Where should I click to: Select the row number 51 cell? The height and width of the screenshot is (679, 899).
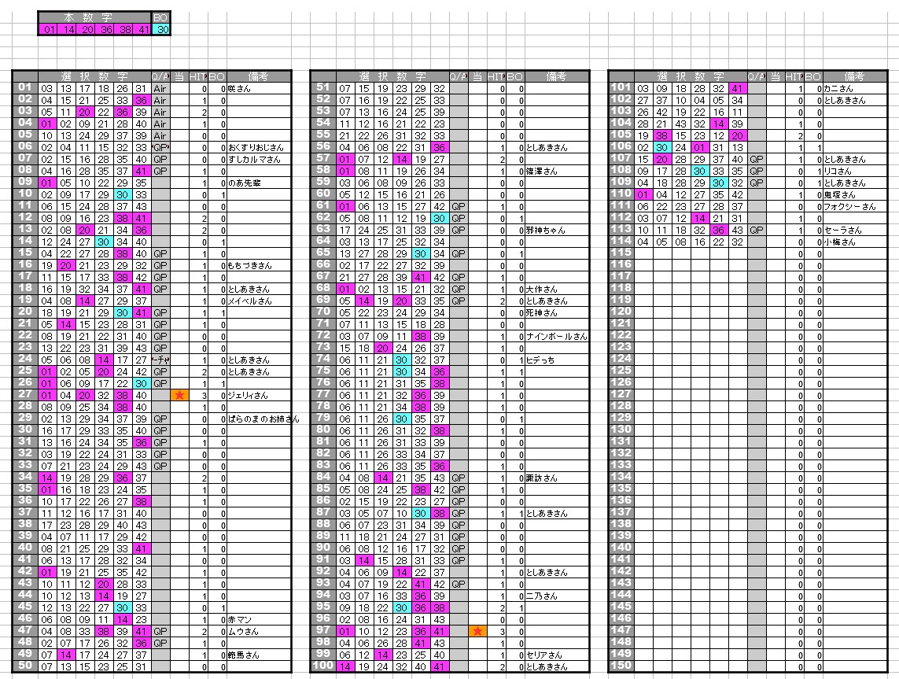(323, 88)
